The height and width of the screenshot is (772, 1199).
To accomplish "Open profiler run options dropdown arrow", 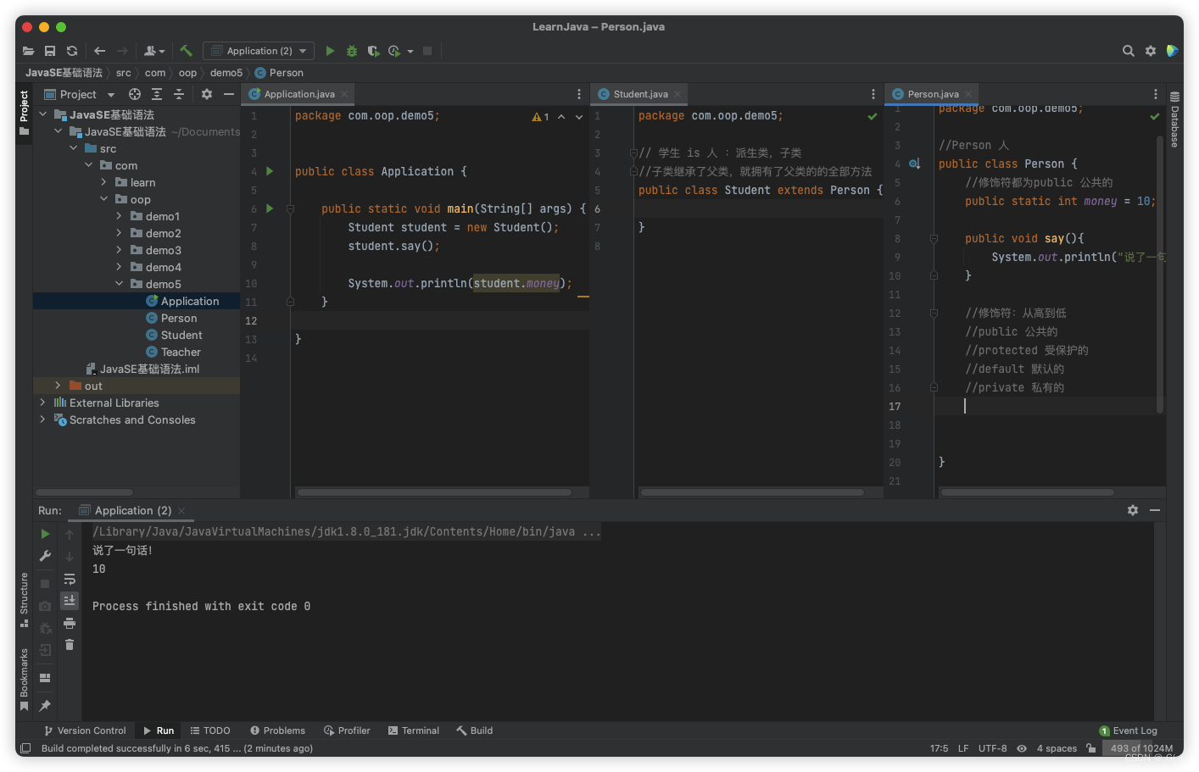I will coord(410,51).
